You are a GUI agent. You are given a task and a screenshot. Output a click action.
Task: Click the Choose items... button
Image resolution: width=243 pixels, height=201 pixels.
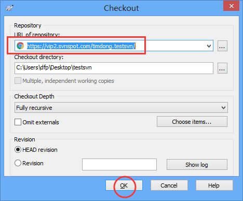point(192,122)
